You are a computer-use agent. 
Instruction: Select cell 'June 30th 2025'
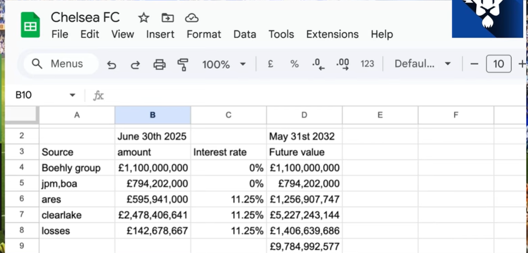153,136
